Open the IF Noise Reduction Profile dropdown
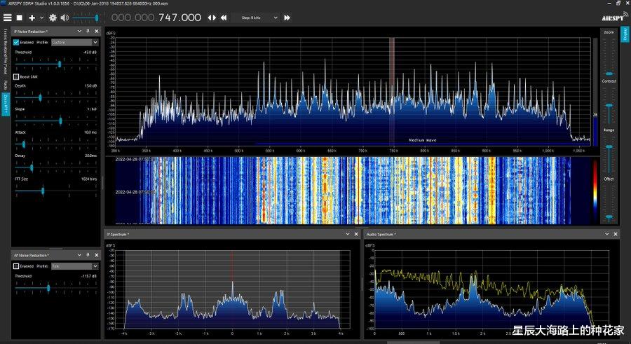This screenshot has width=631, height=344. (75, 42)
